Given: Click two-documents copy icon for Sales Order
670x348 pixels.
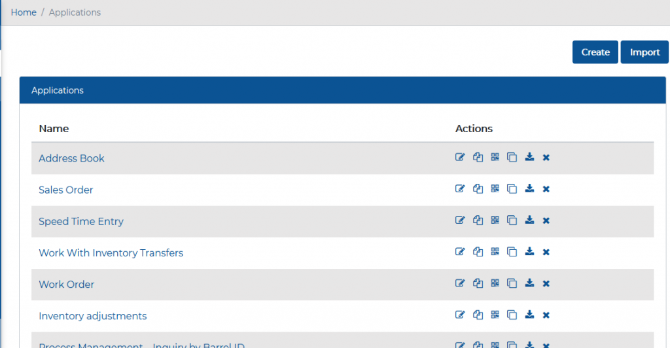Looking at the screenshot, I should 478,189.
